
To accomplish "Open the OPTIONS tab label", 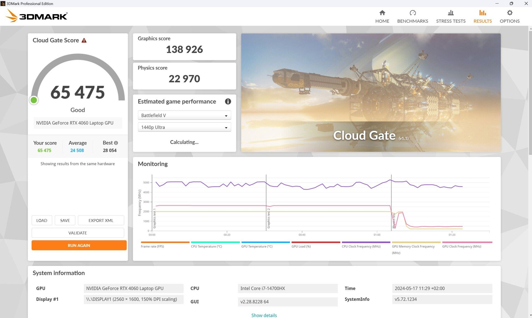I will click(510, 21).
